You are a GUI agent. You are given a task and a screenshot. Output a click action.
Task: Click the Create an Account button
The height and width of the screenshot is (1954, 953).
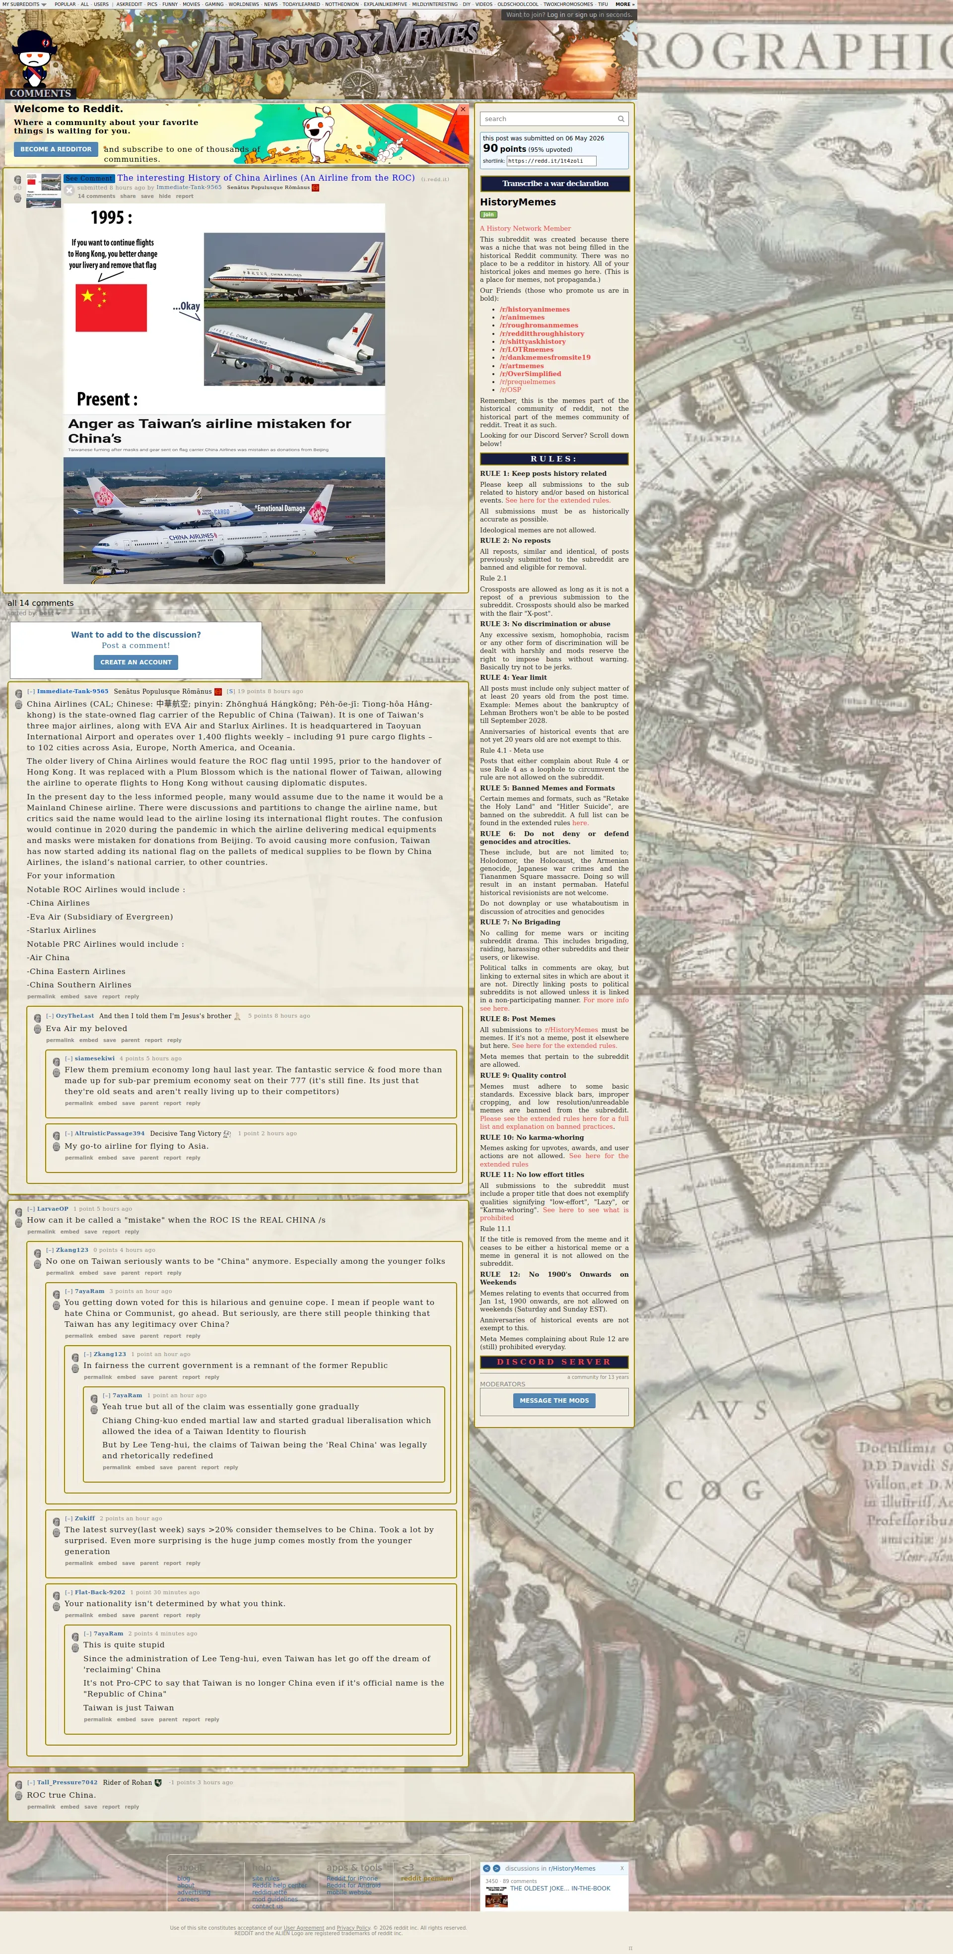coord(136,662)
